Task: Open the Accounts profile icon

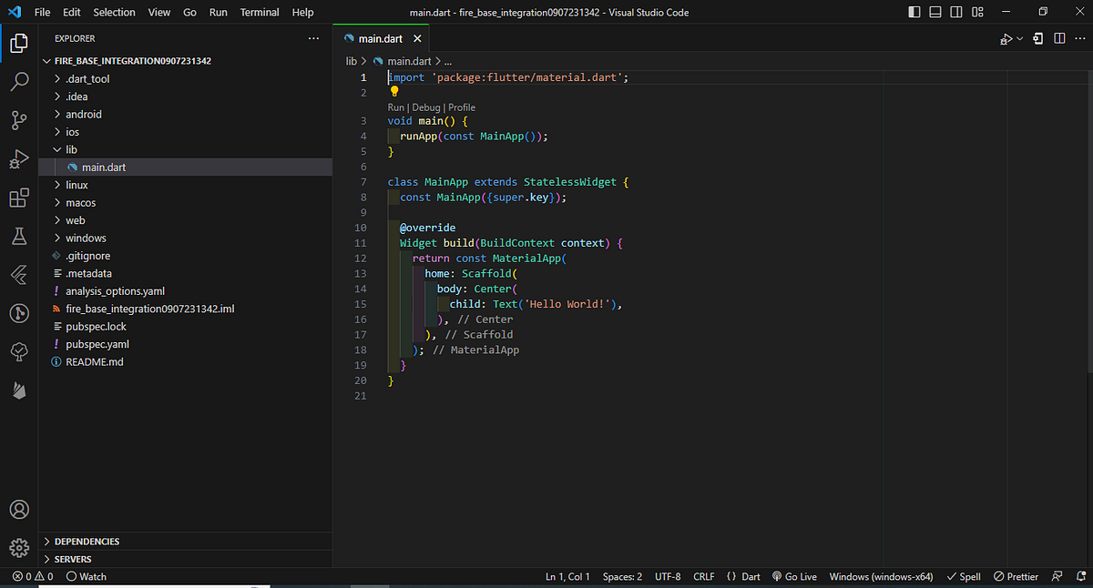Action: point(19,509)
